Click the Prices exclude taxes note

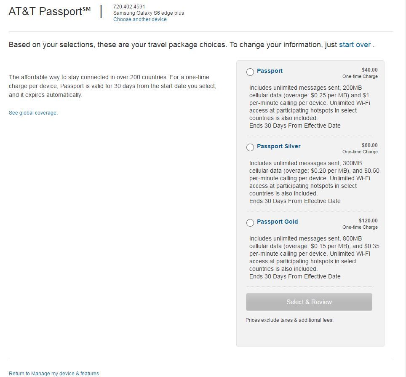289,320
